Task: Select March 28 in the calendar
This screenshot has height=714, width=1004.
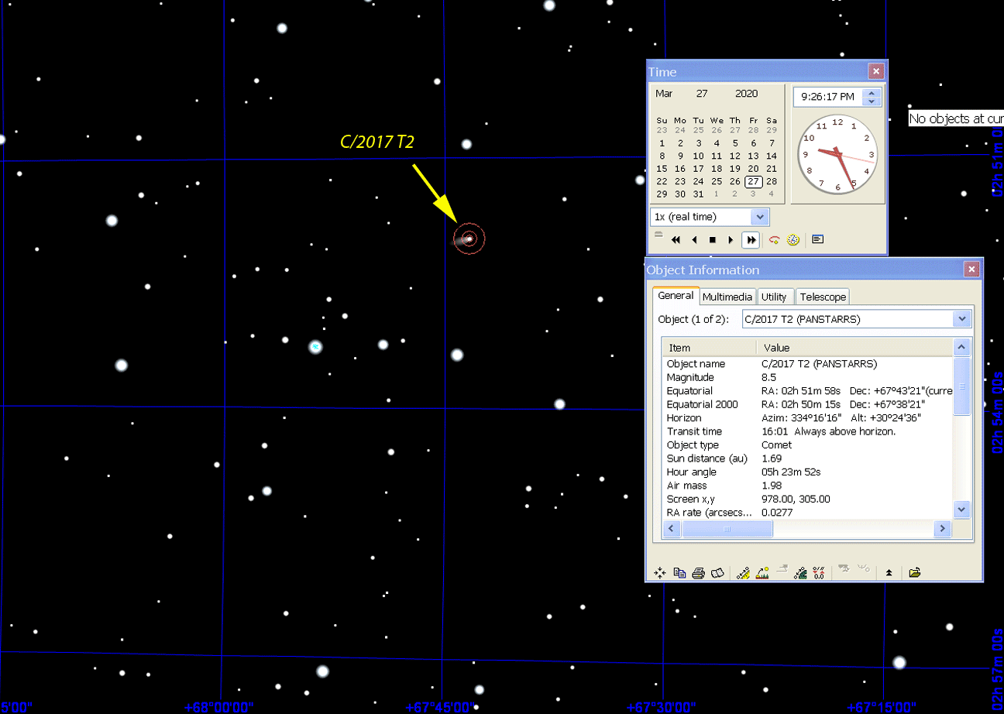Action: click(772, 181)
